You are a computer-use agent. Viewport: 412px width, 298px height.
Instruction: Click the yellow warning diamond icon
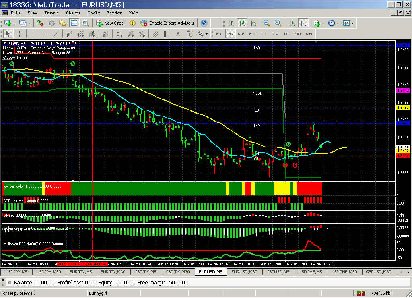tap(133, 23)
